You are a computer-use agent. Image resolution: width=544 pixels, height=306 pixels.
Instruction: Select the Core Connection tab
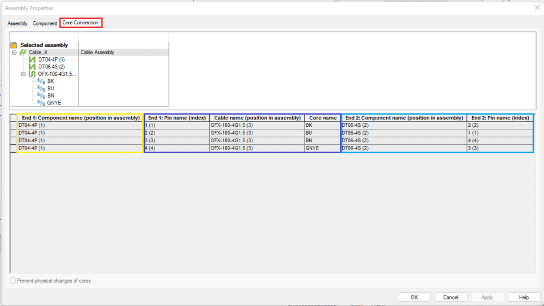(x=80, y=23)
